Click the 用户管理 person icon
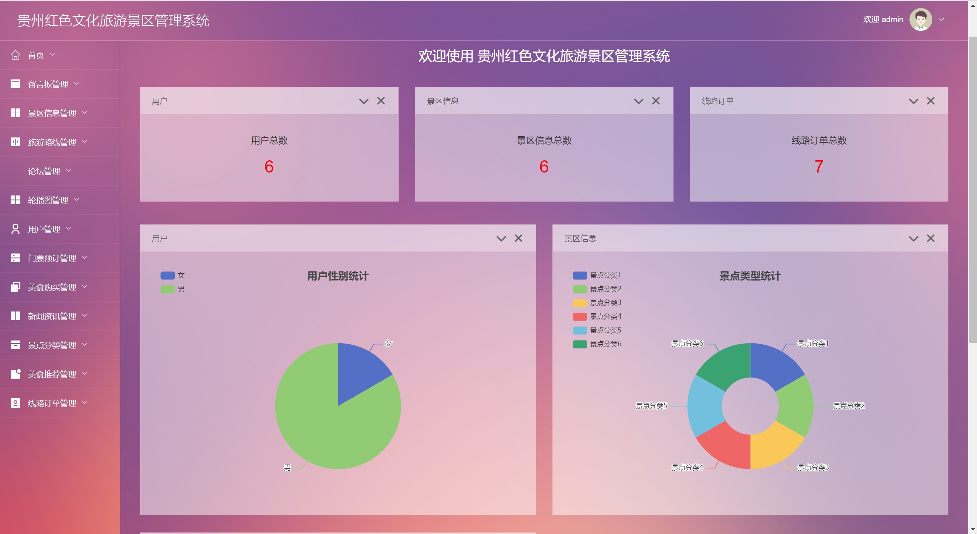 [x=15, y=229]
